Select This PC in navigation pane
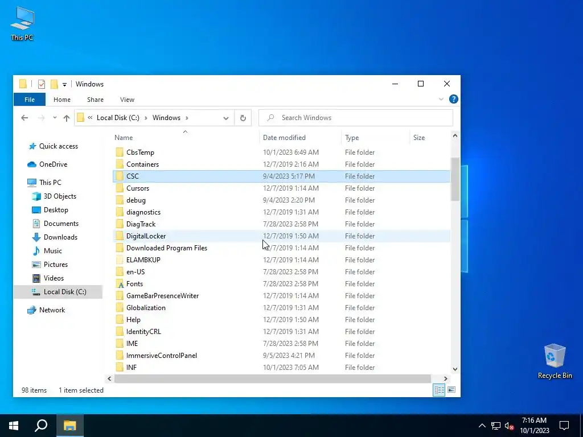This screenshot has height=437, width=583. 50,183
